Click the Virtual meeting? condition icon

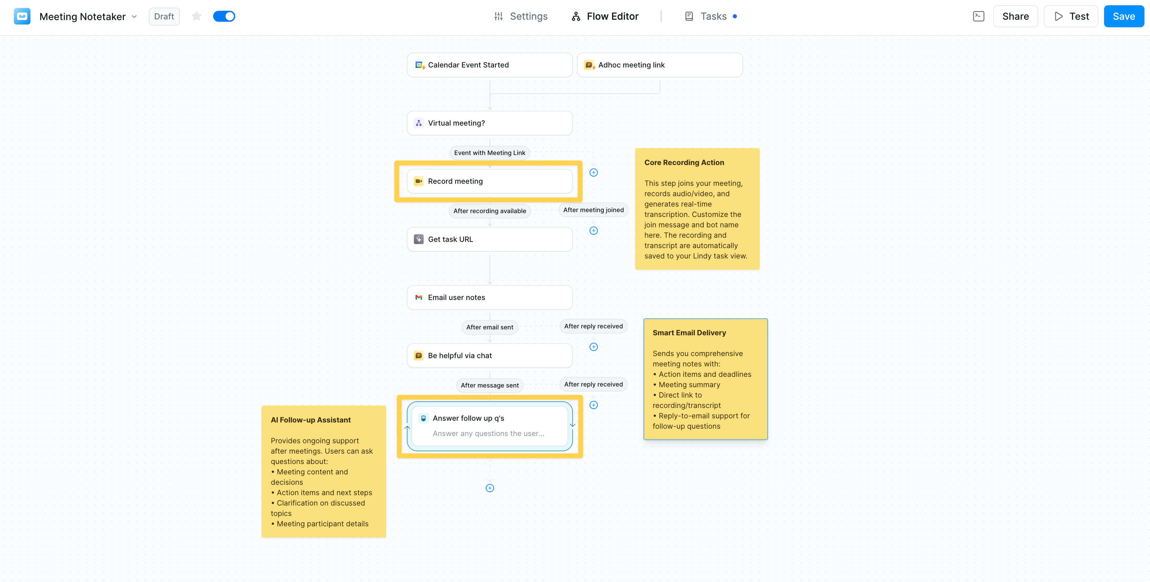(418, 123)
